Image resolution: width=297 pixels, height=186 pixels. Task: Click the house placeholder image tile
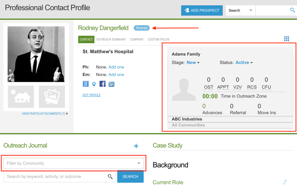pos(21,97)
